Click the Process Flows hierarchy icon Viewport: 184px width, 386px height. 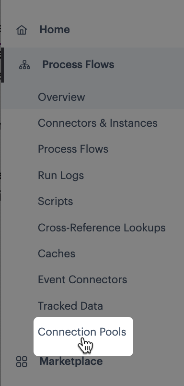[x=24, y=65]
